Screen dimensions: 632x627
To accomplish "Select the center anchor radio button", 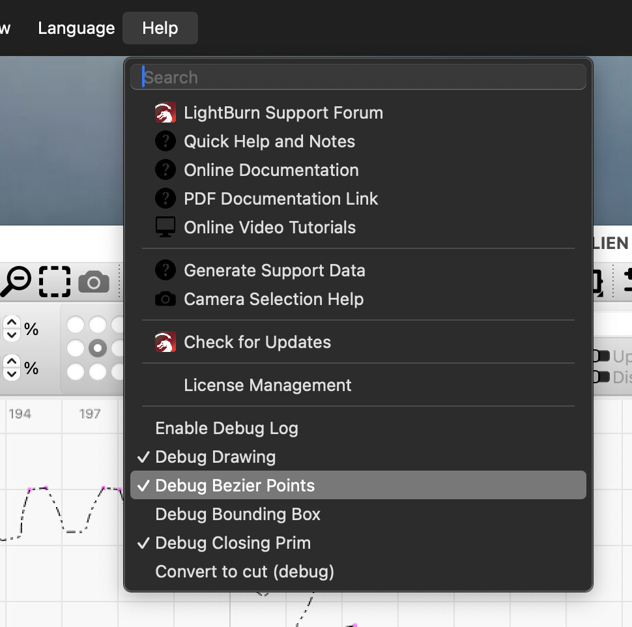I will [x=98, y=348].
